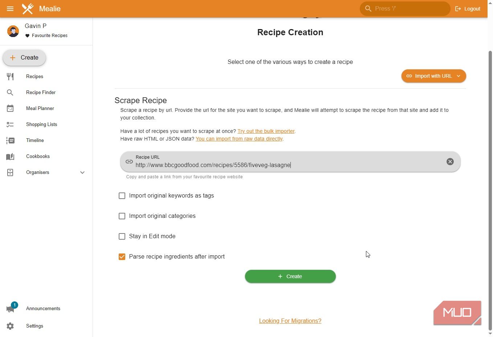Image resolution: width=493 pixels, height=337 pixels.
Task: Click the Organisers cabinet icon
Action: (10, 172)
